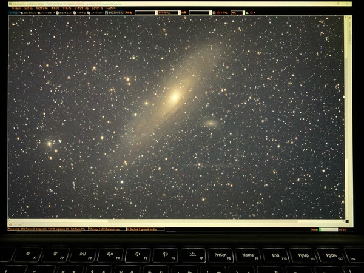Toggle the ライブビュー (Live View) button
This screenshot has height=273, width=364.
(x=14, y=13)
